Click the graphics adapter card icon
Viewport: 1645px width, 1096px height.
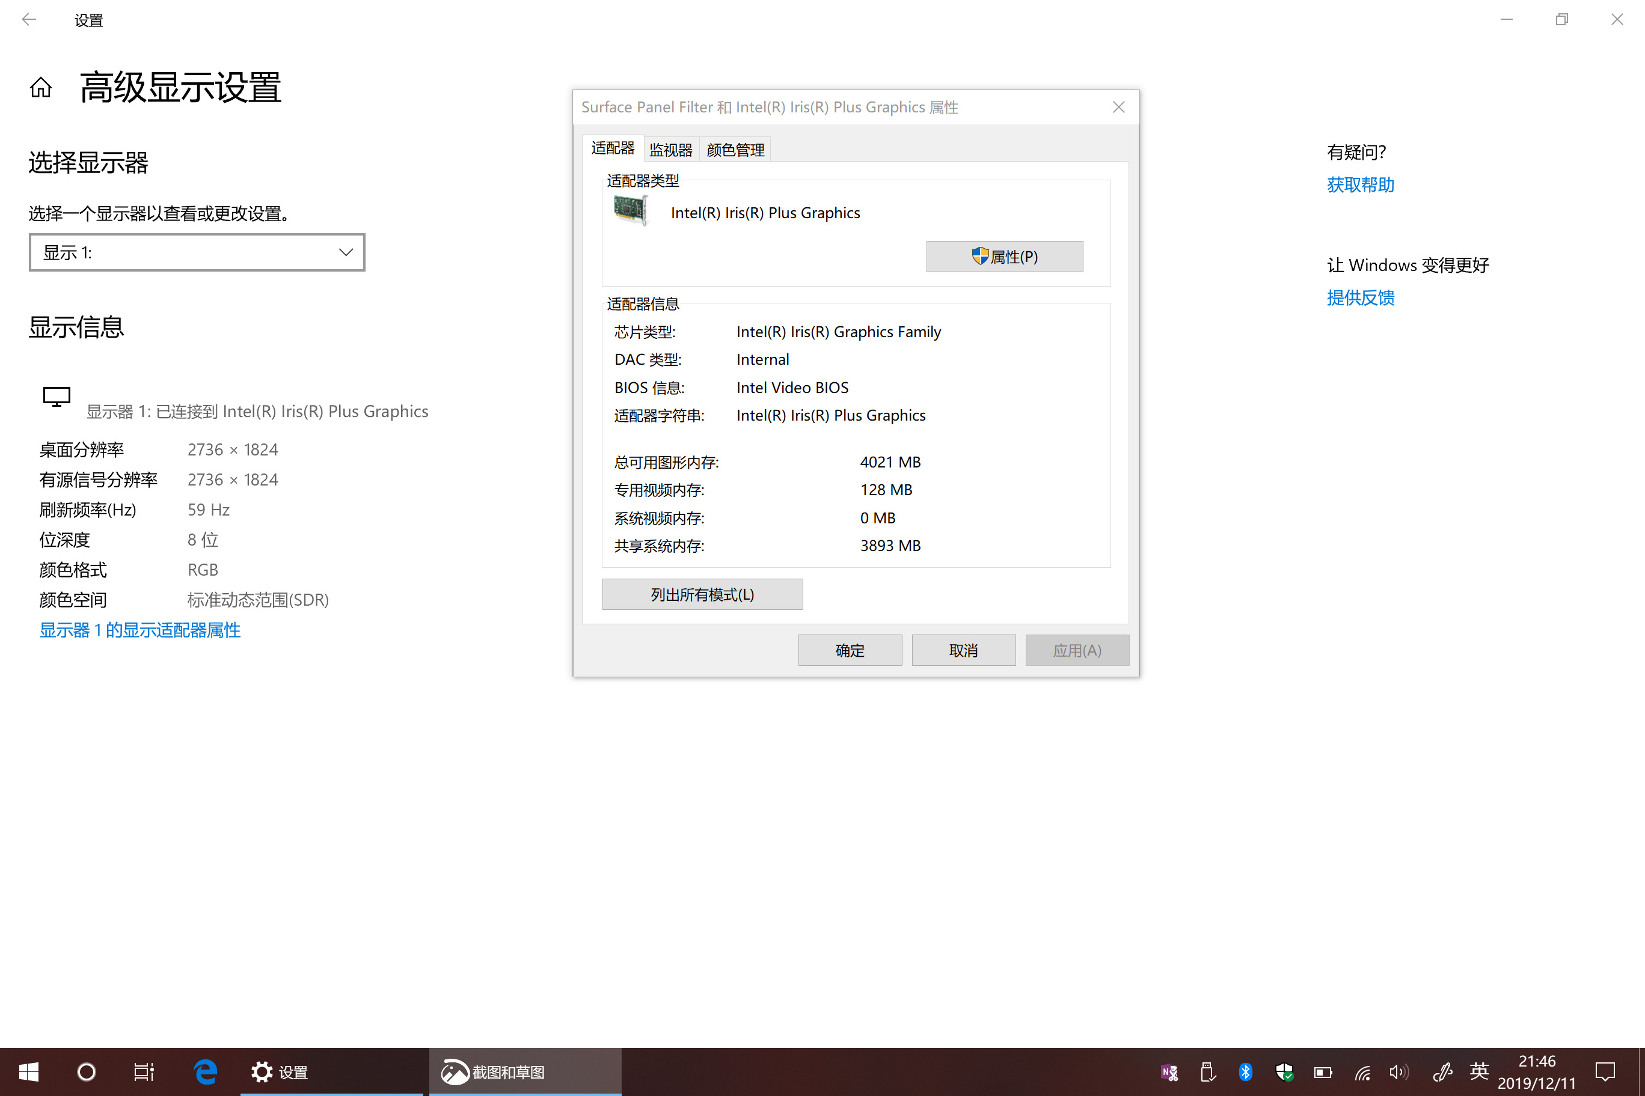pyautogui.click(x=630, y=210)
